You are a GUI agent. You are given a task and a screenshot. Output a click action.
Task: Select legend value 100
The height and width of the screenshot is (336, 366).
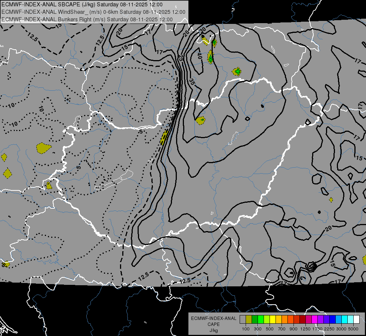246,329
